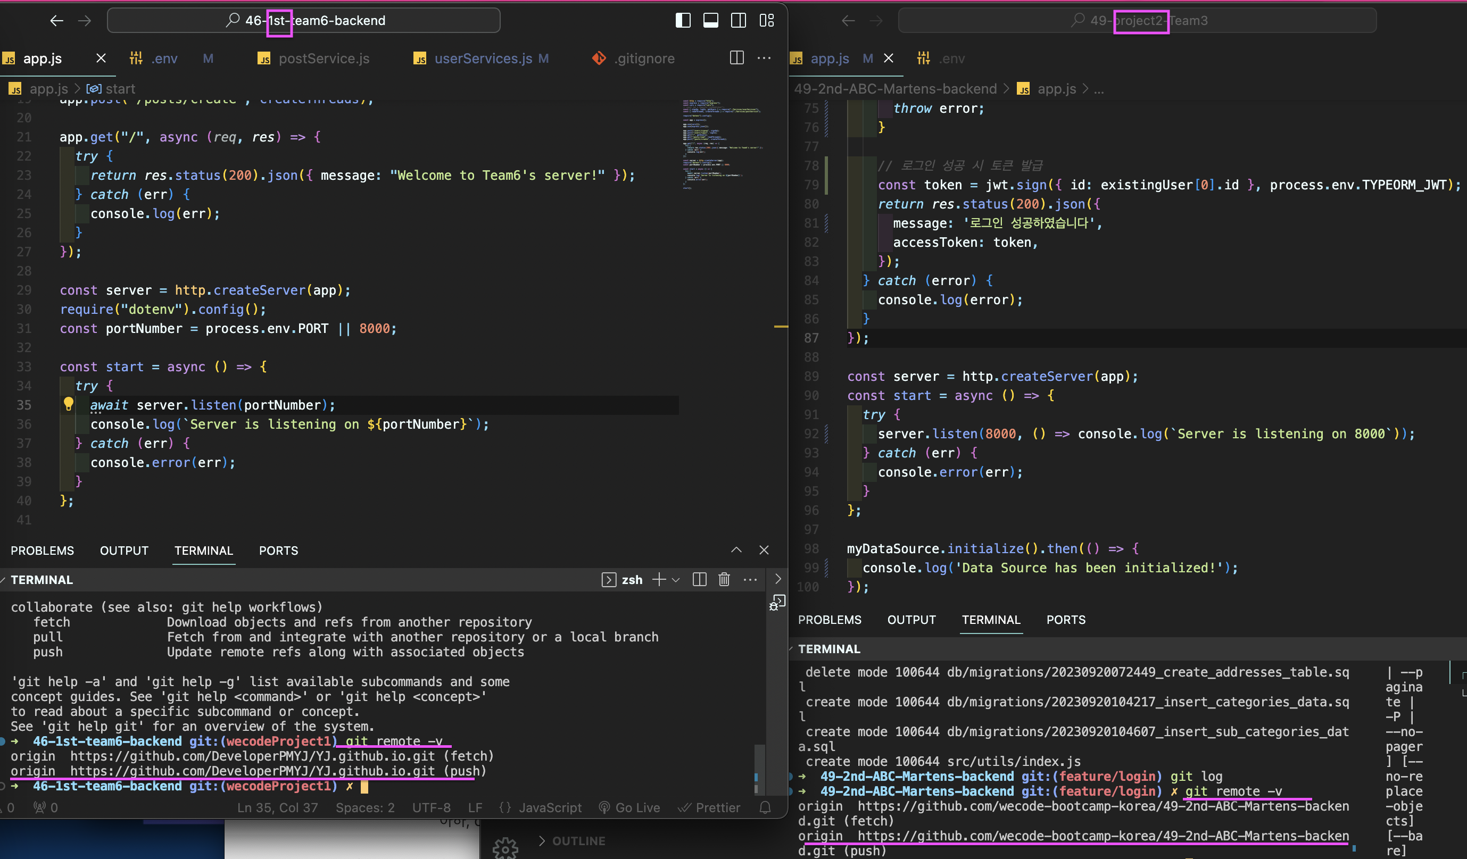Toggle the bottom panel layout icon

[711, 20]
